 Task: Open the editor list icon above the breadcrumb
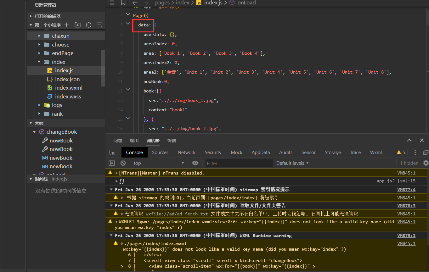click(x=111, y=3)
